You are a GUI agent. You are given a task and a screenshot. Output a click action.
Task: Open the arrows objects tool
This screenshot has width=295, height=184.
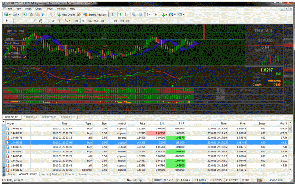click(x=66, y=21)
